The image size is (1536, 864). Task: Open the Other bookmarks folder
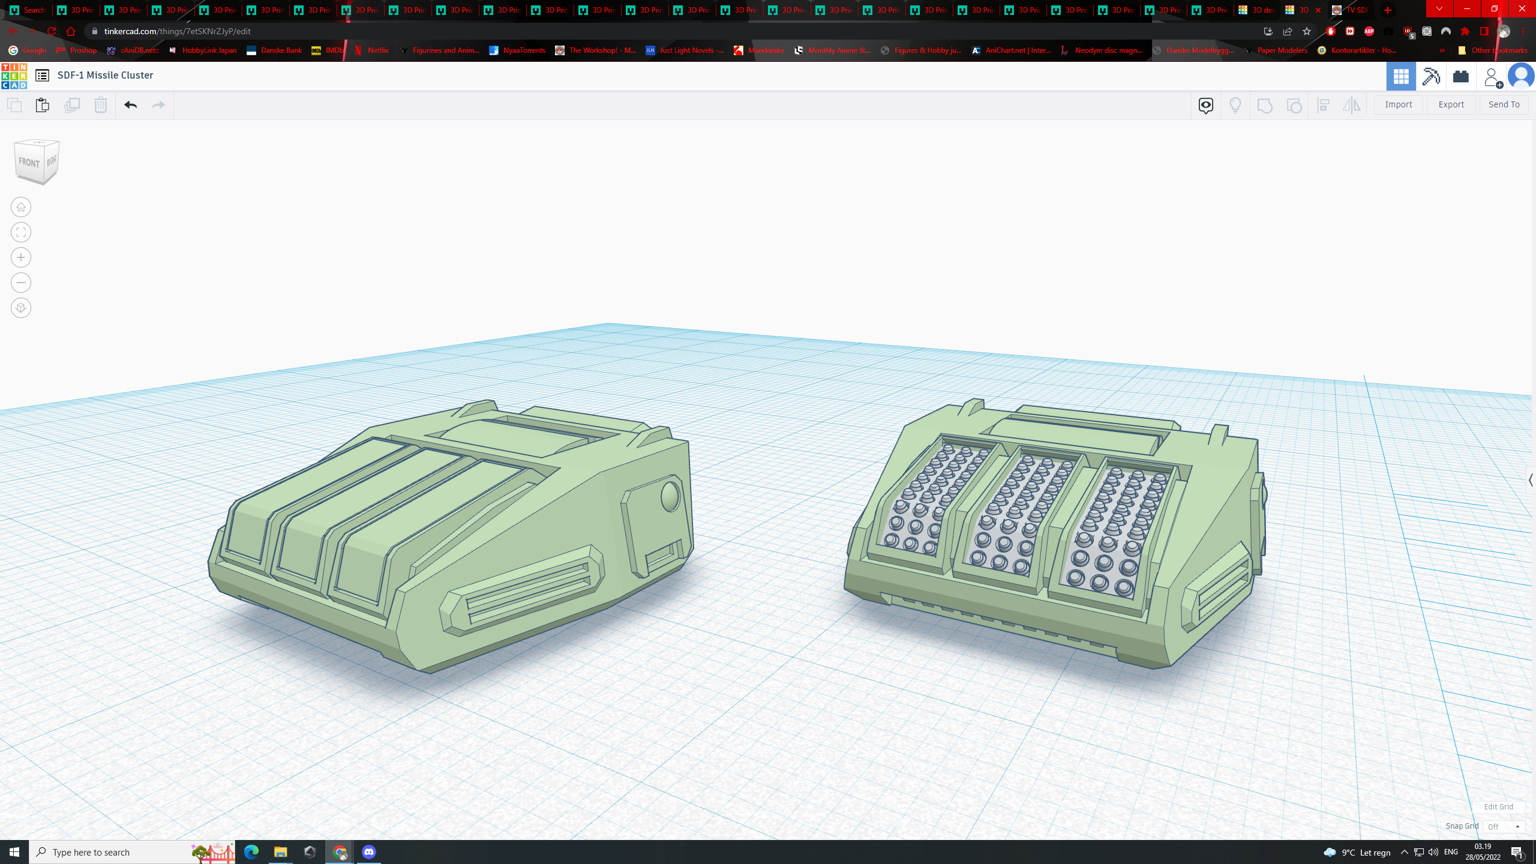1492,50
